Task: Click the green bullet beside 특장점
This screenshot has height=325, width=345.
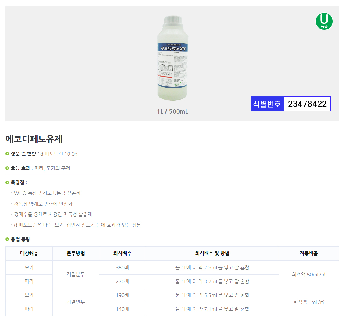Action: tap(8, 182)
